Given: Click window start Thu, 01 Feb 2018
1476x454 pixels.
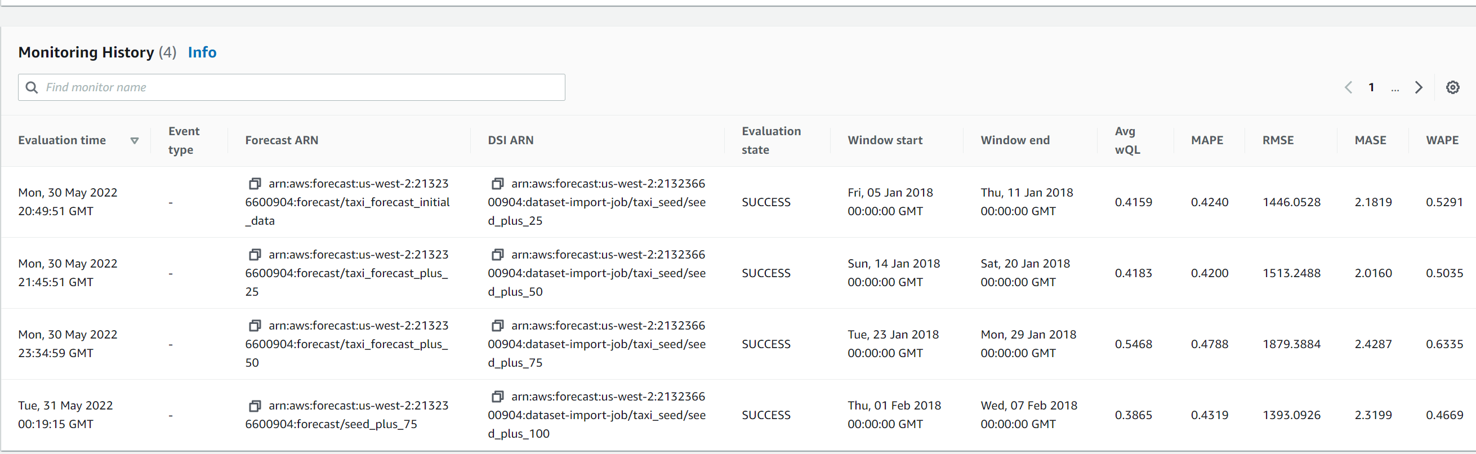Looking at the screenshot, I should [894, 415].
